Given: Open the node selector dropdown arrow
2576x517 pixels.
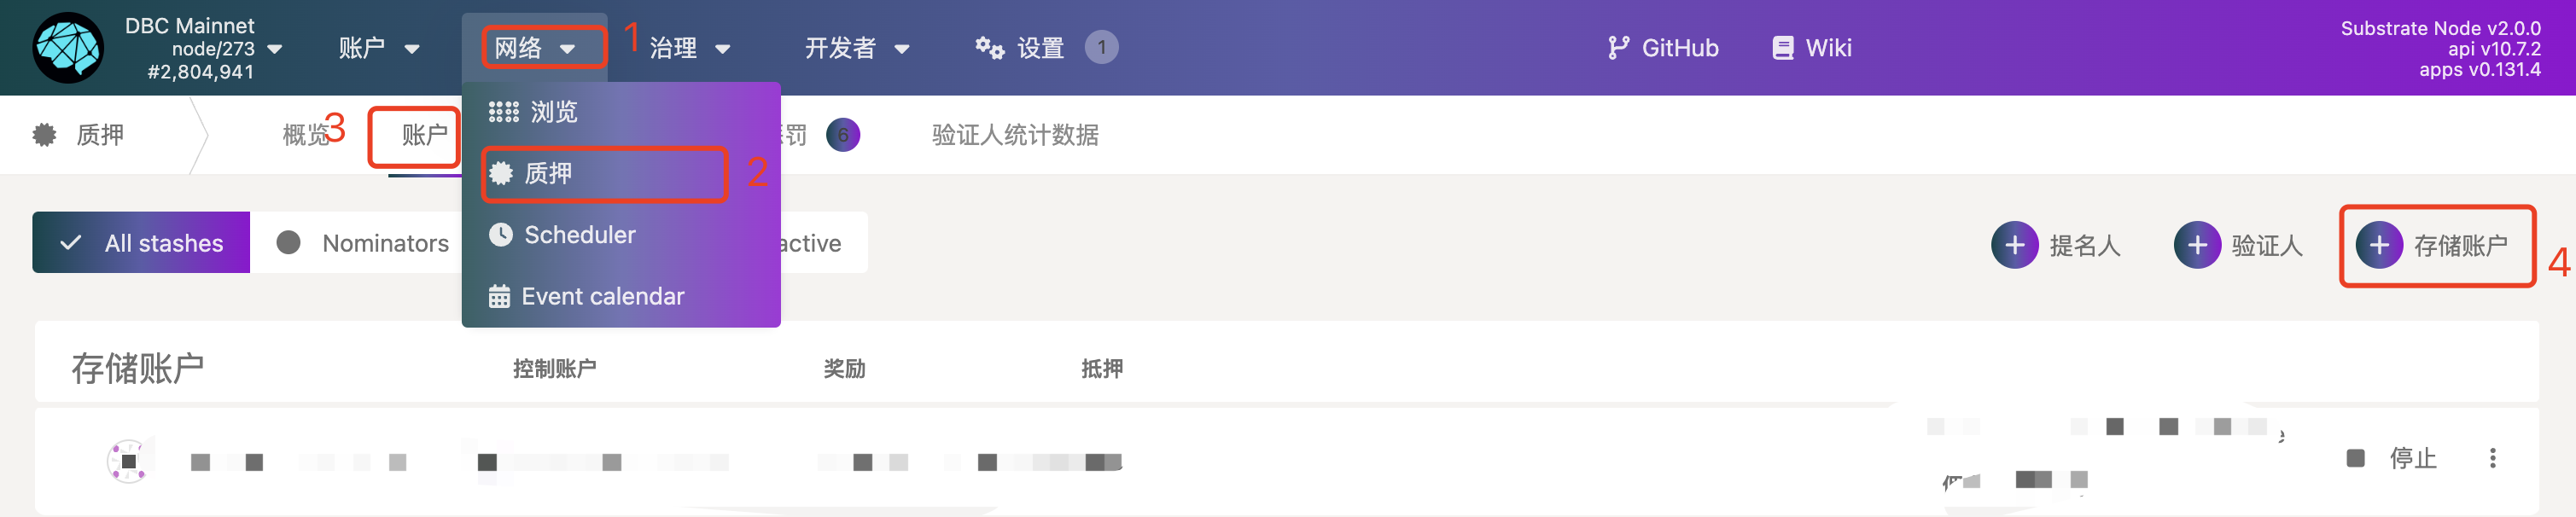Looking at the screenshot, I should (x=275, y=49).
